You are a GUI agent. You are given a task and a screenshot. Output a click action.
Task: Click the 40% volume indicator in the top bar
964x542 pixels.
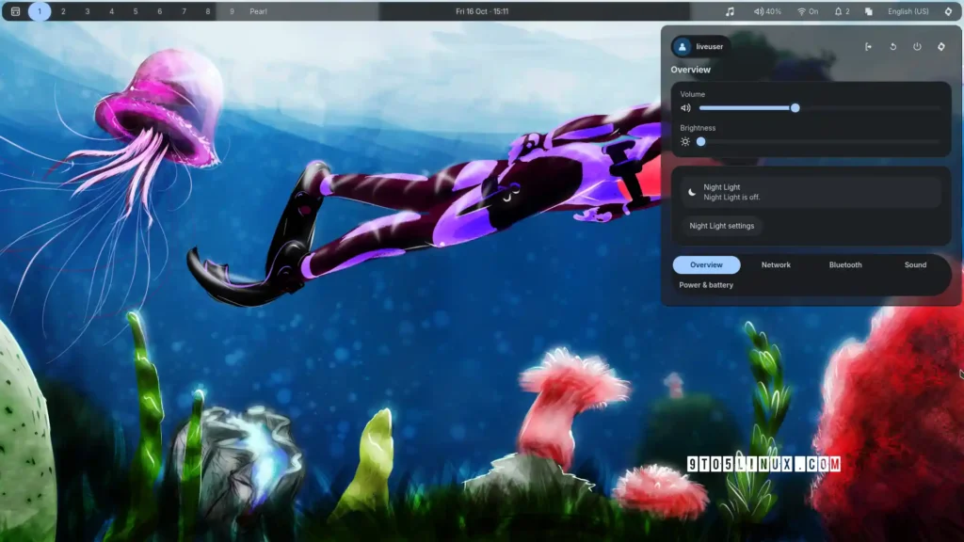pos(768,11)
